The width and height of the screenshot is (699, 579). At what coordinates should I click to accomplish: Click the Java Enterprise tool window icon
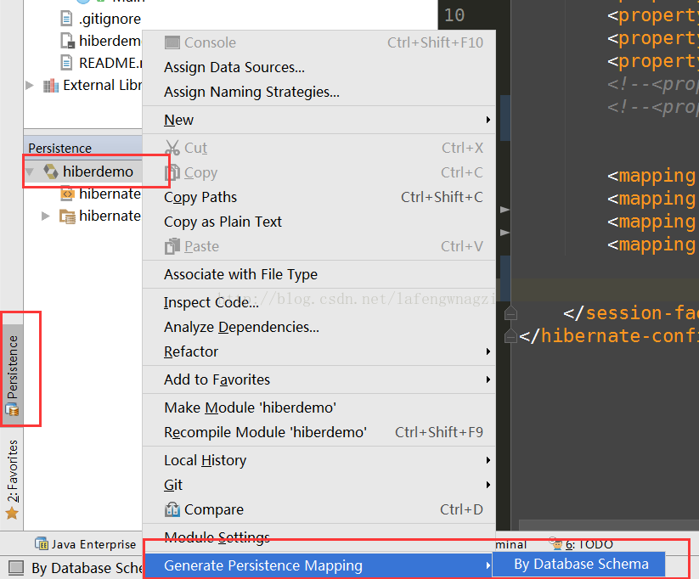pos(41,544)
